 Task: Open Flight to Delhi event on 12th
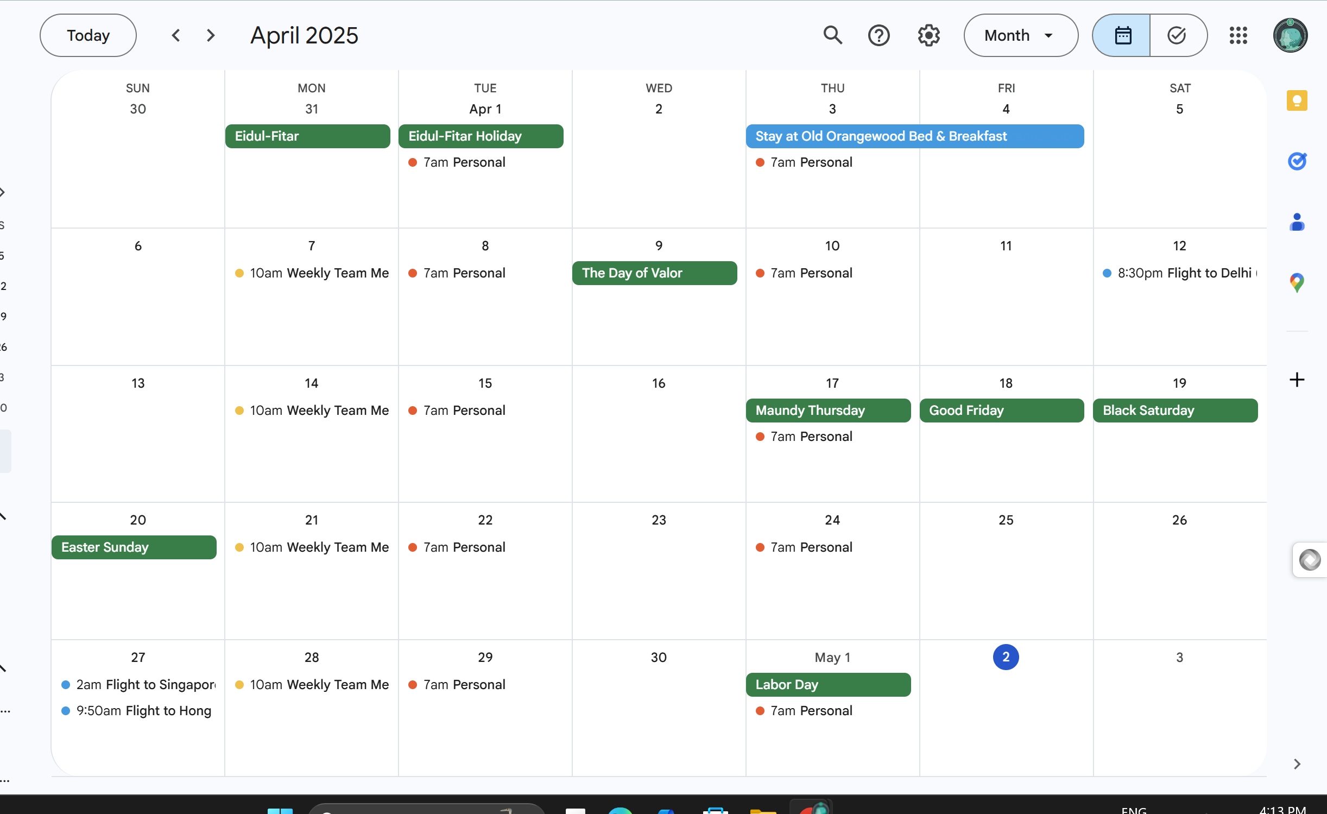(x=1179, y=273)
